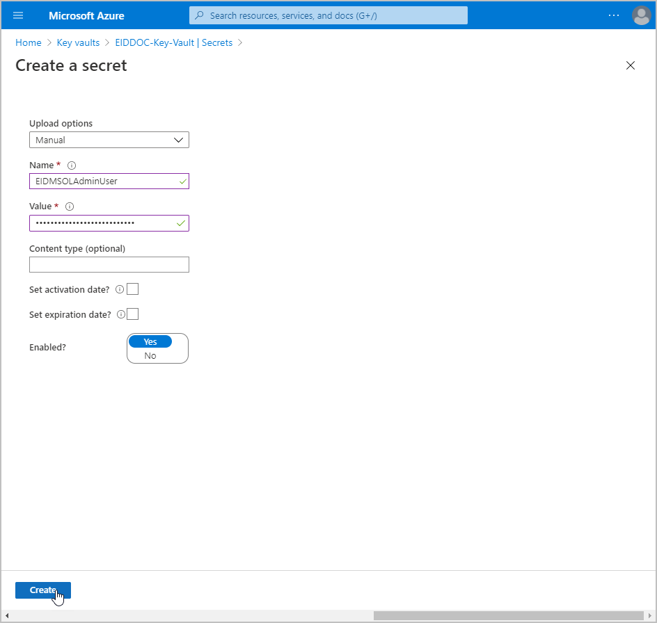Close the Create a secret pane
657x623 pixels.
tap(631, 65)
